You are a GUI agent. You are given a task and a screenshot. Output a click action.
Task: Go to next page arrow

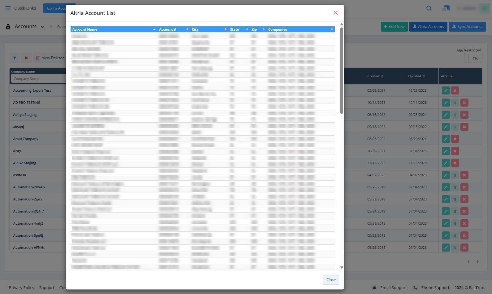pyautogui.click(x=478, y=261)
